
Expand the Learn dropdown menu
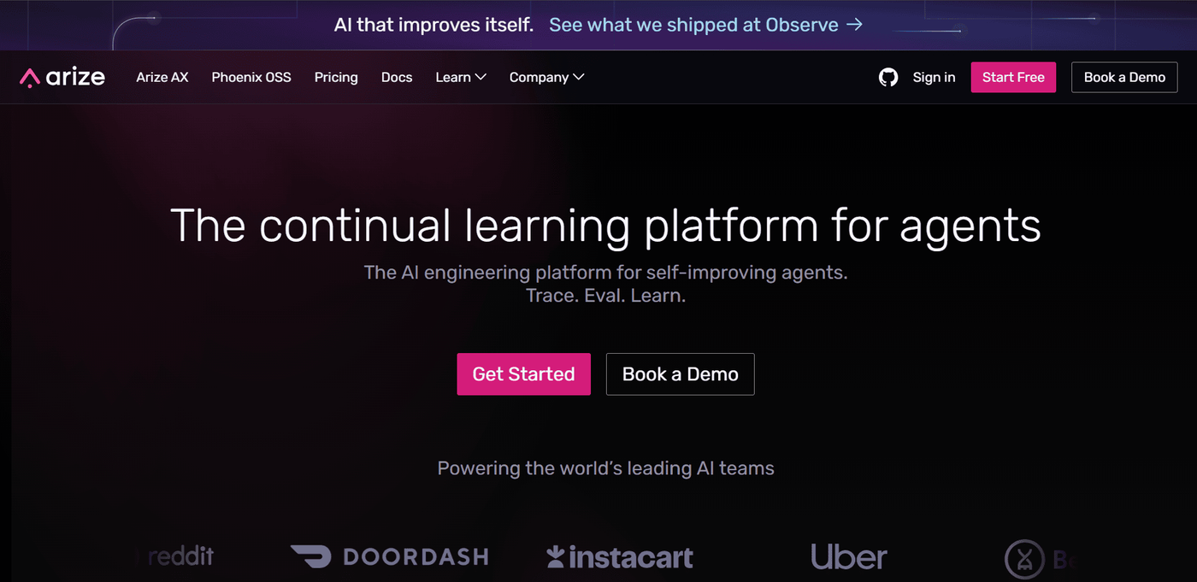pos(461,77)
